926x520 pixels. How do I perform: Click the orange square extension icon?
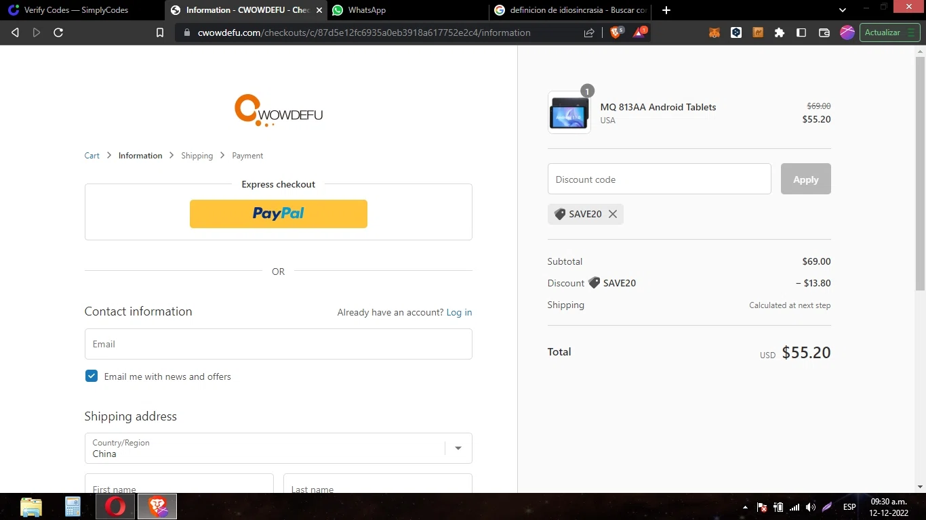758,32
